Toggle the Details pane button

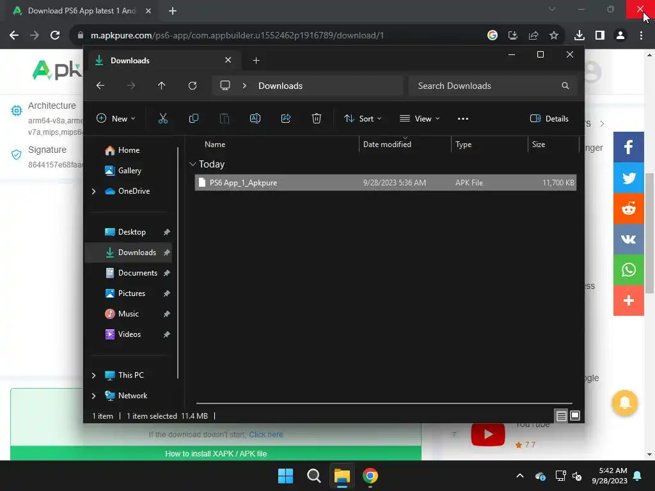pyautogui.click(x=549, y=118)
